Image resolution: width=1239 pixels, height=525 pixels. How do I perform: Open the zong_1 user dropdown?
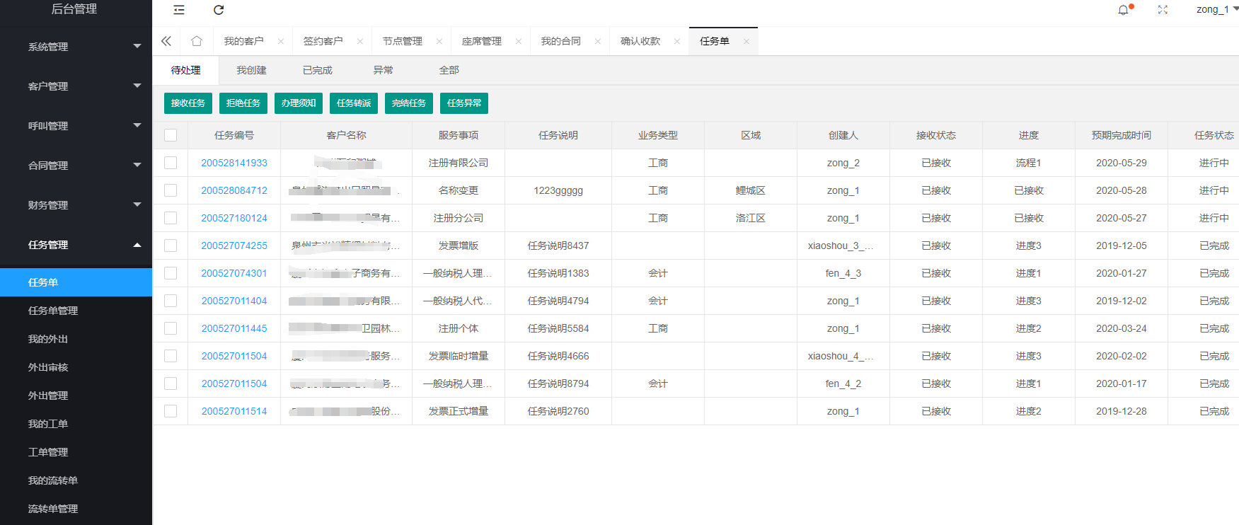[1216, 9]
